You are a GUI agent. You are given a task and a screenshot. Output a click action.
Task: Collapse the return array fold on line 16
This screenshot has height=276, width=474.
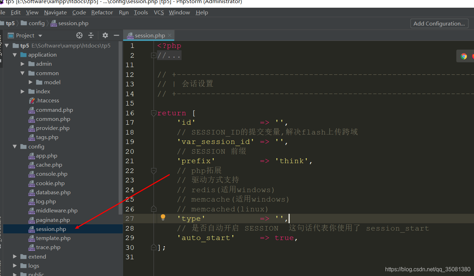coord(154,113)
